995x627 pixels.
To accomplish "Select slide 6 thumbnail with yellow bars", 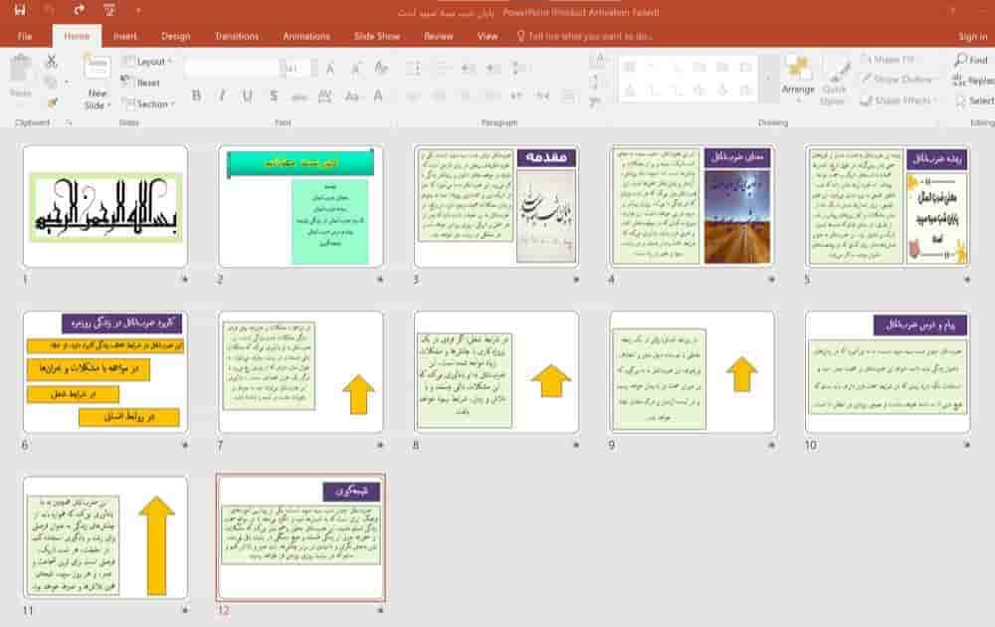I will click(105, 372).
